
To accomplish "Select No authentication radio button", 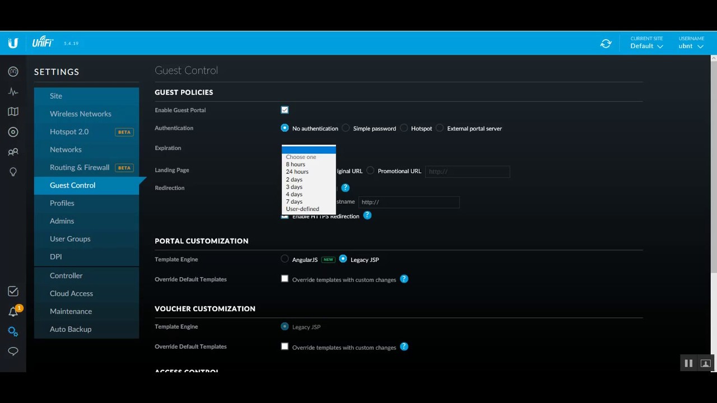I will 285,128.
